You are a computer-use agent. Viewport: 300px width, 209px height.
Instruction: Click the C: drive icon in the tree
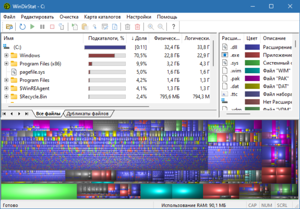tap(6, 47)
